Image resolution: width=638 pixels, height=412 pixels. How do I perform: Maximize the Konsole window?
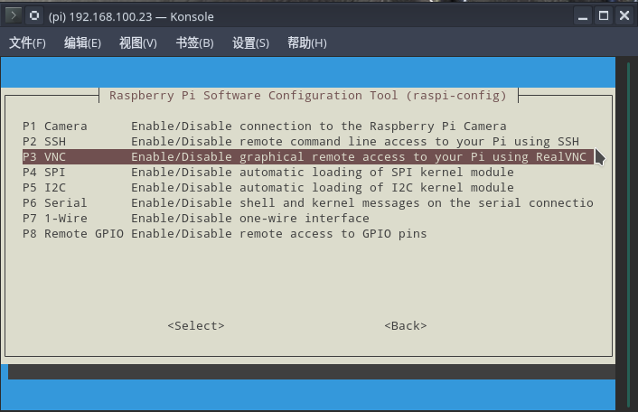pyautogui.click(x=604, y=16)
